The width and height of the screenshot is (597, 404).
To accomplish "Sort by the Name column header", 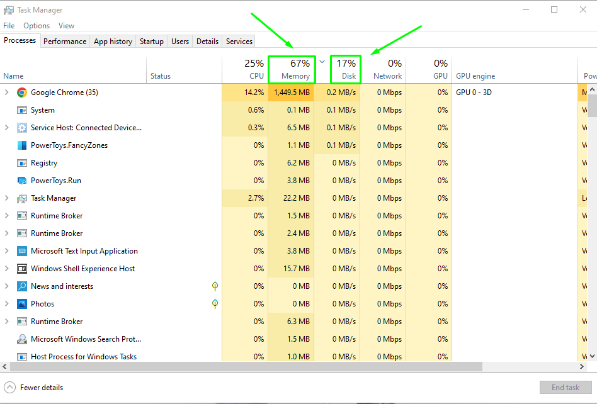I will (x=73, y=70).
